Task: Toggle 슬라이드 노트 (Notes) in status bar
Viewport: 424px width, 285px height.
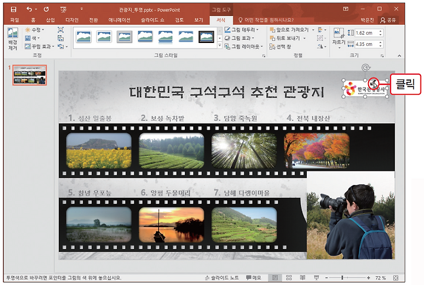Action: pyautogui.click(x=222, y=278)
